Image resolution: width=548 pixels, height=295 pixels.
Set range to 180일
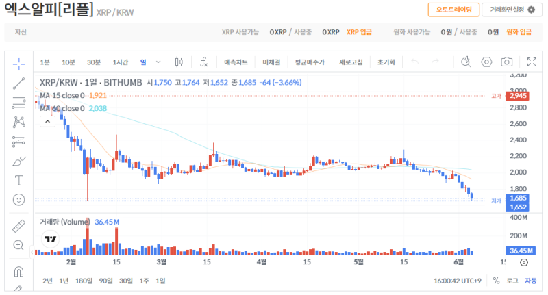84,281
